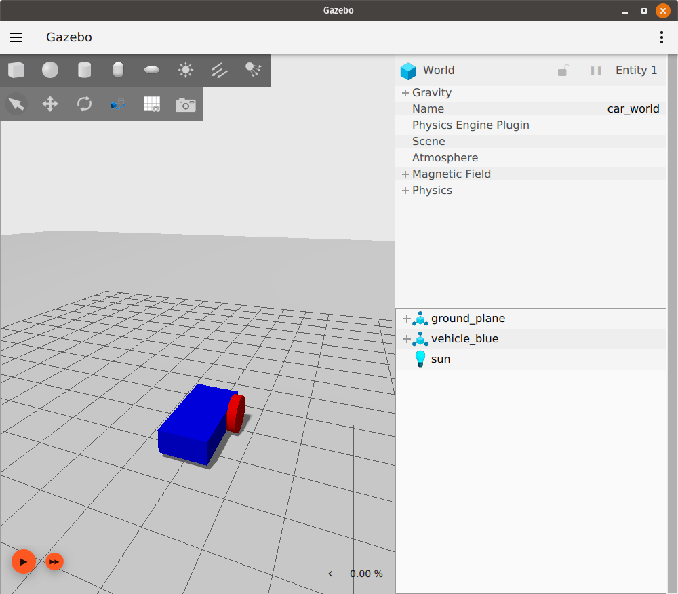
Task: Expand the Magnetic Field property
Action: pos(405,174)
